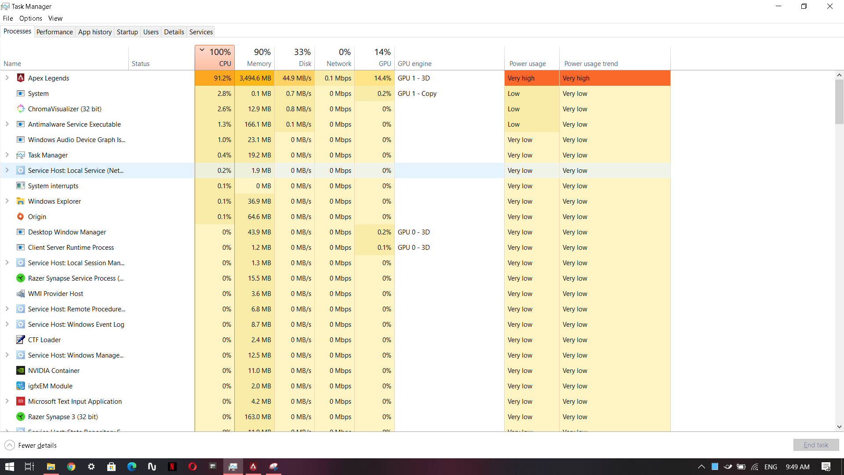Click the NVIDIA Container icon
844x475 pixels.
tap(20, 370)
